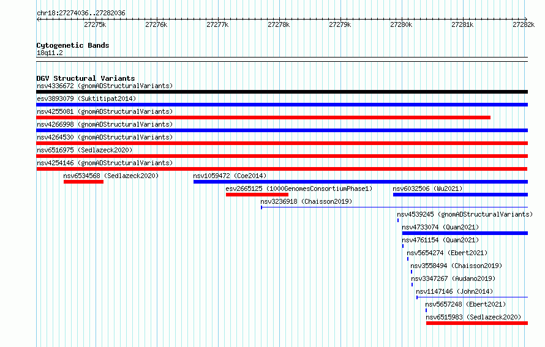Click the small nsv3558494 blue marker

[411, 272]
